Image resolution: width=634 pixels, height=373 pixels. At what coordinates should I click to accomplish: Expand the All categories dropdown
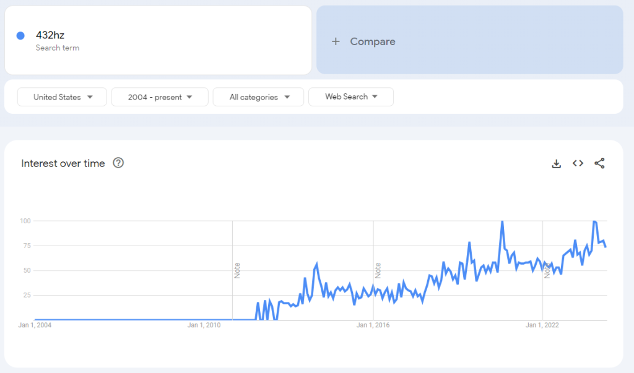258,97
